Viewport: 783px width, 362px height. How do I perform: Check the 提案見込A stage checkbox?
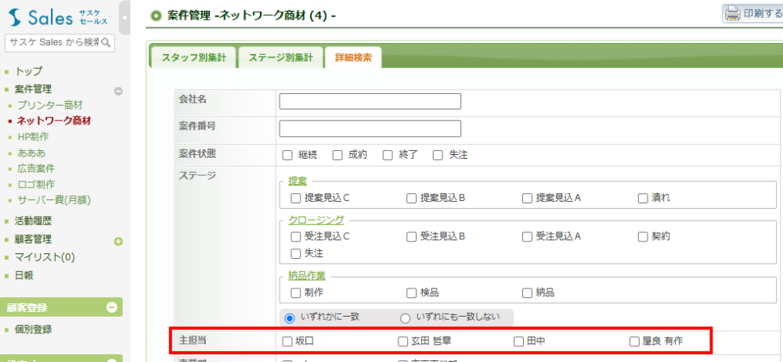pyautogui.click(x=527, y=198)
